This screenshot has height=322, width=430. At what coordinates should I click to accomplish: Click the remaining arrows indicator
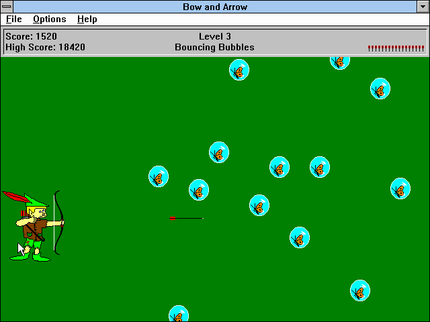(x=396, y=48)
